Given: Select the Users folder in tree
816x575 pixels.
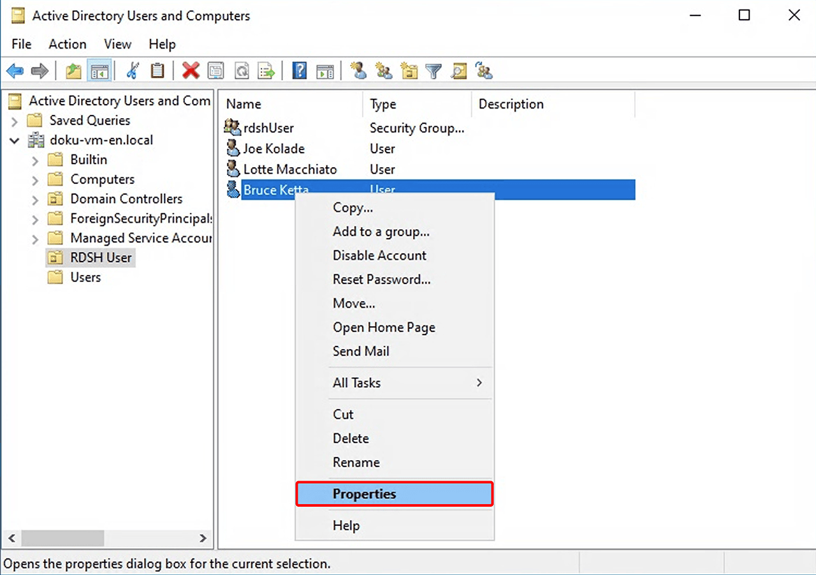Looking at the screenshot, I should click(x=85, y=278).
